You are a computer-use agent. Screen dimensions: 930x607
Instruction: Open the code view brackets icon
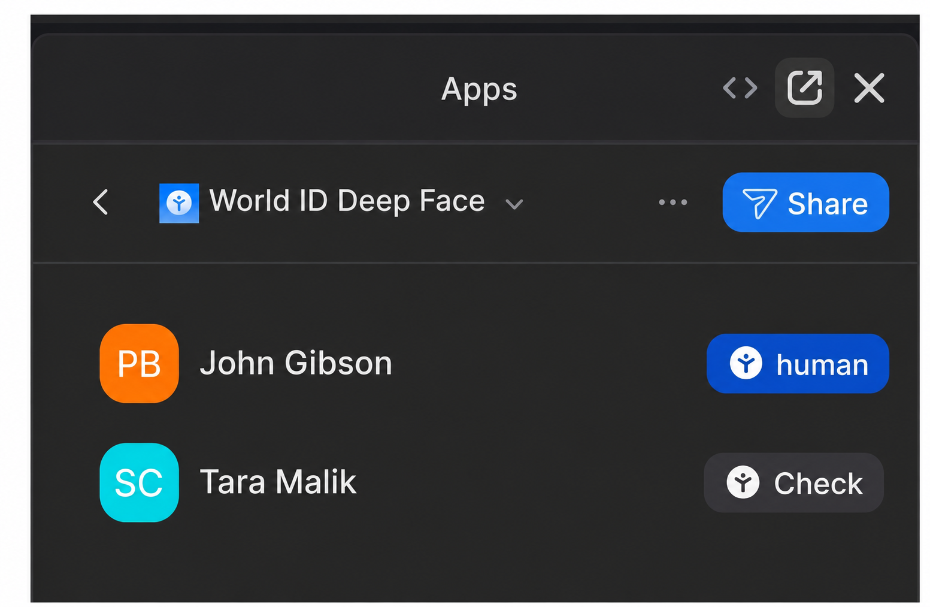[740, 88]
